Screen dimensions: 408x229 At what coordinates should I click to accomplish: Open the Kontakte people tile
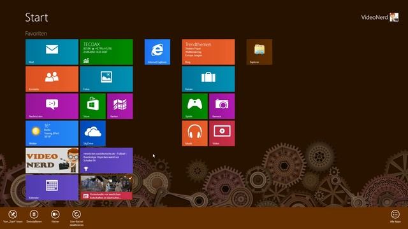(52, 79)
